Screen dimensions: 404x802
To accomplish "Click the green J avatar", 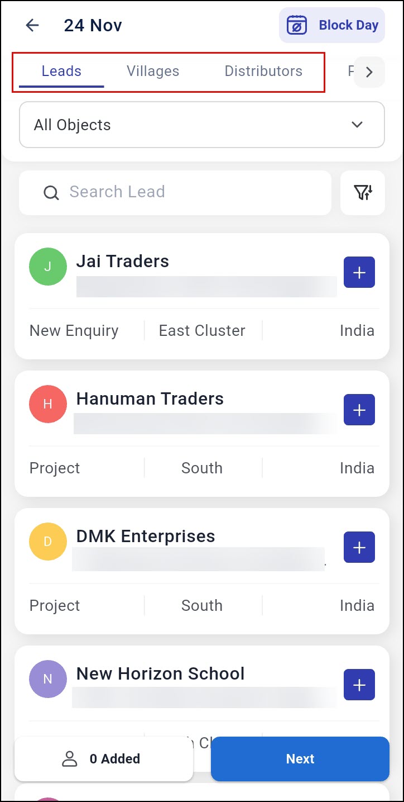I will (48, 267).
